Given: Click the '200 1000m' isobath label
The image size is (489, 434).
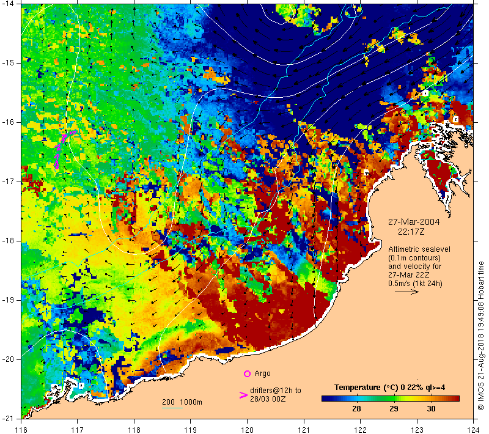Looking at the screenshot, I should 182,402.
